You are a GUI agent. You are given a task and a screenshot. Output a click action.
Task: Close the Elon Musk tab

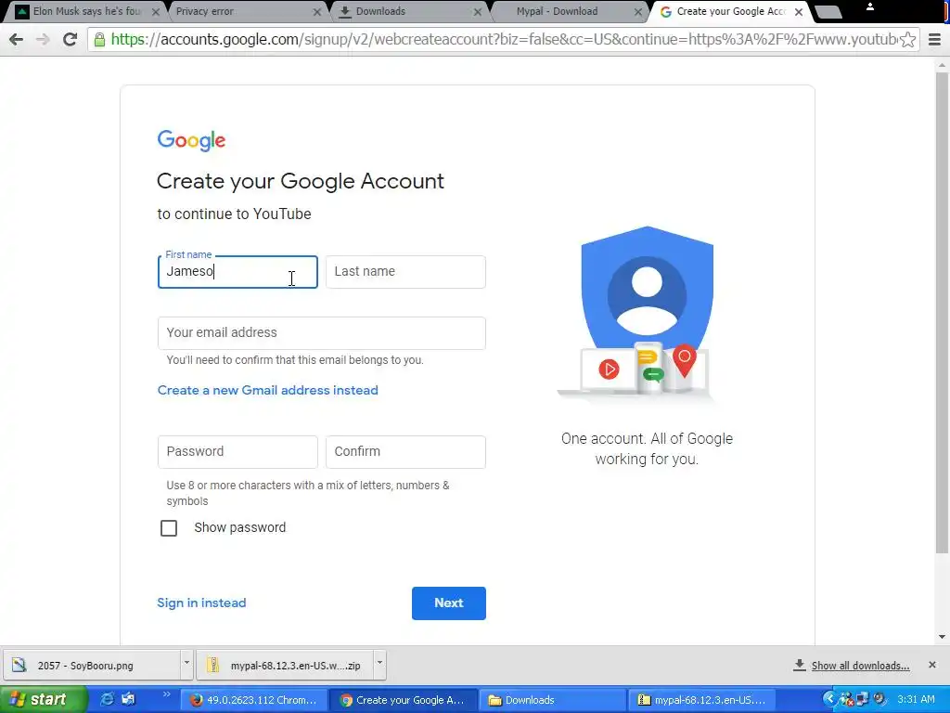click(x=156, y=11)
